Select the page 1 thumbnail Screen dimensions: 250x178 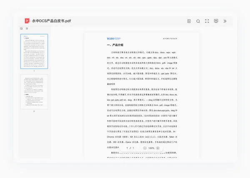tap(34, 51)
